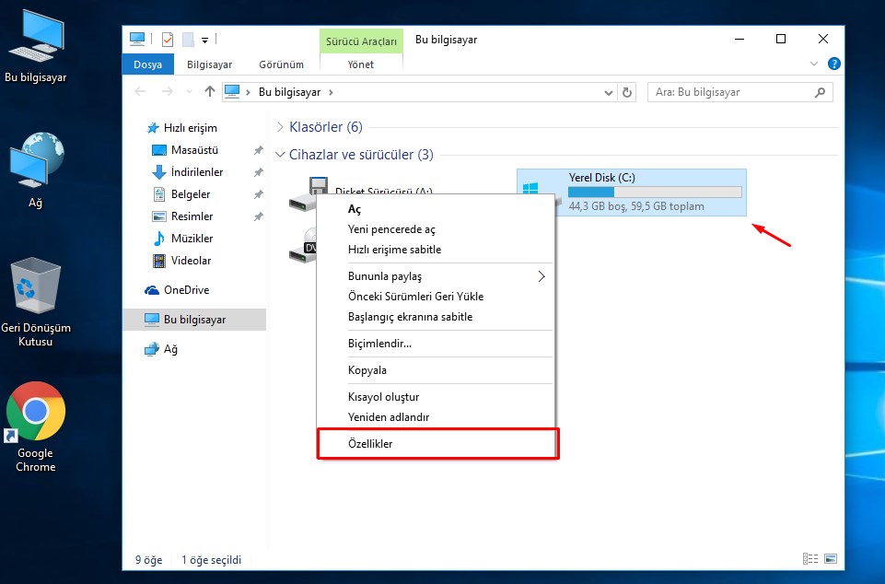
Task: Collapse the Cihazlar ve sürücüler group
Action: click(280, 155)
